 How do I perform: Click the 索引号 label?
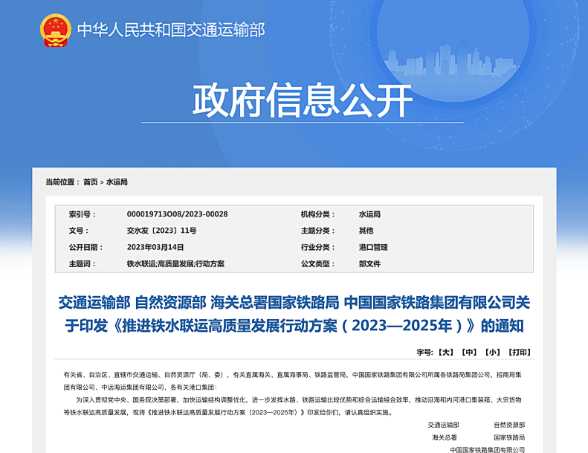(82, 214)
